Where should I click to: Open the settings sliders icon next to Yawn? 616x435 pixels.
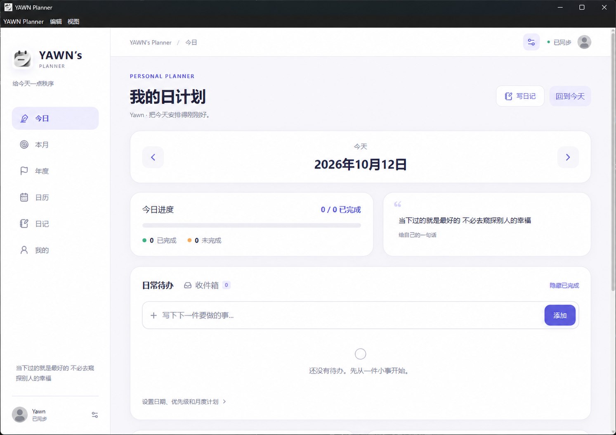(x=95, y=415)
